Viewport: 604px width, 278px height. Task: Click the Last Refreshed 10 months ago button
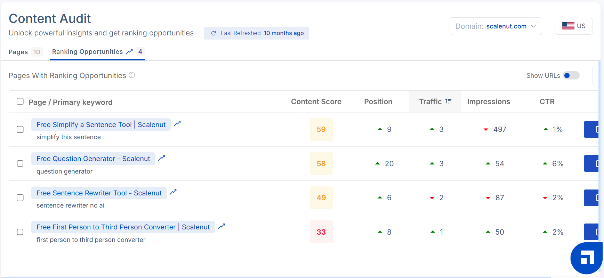[257, 33]
